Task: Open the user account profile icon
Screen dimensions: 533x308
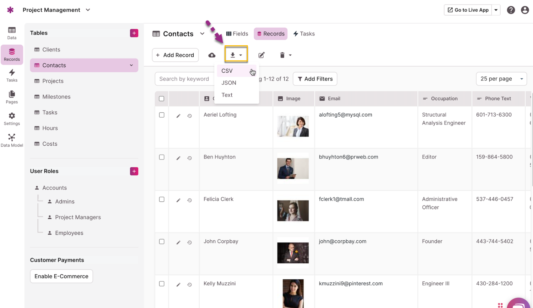Action: pos(525,10)
